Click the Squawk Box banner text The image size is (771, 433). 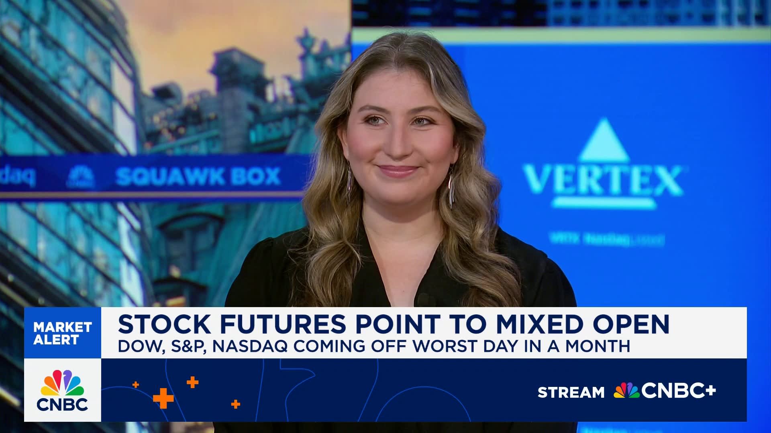(198, 177)
